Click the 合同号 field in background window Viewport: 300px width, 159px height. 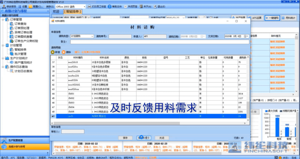click(110, 18)
